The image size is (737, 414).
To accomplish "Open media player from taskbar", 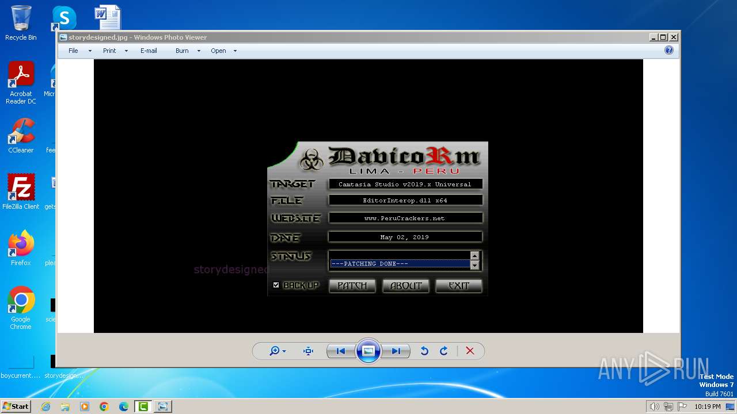I will coord(85,407).
